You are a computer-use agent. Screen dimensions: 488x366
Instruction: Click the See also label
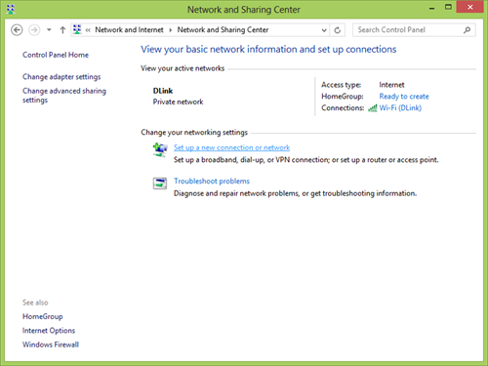pyautogui.click(x=35, y=303)
